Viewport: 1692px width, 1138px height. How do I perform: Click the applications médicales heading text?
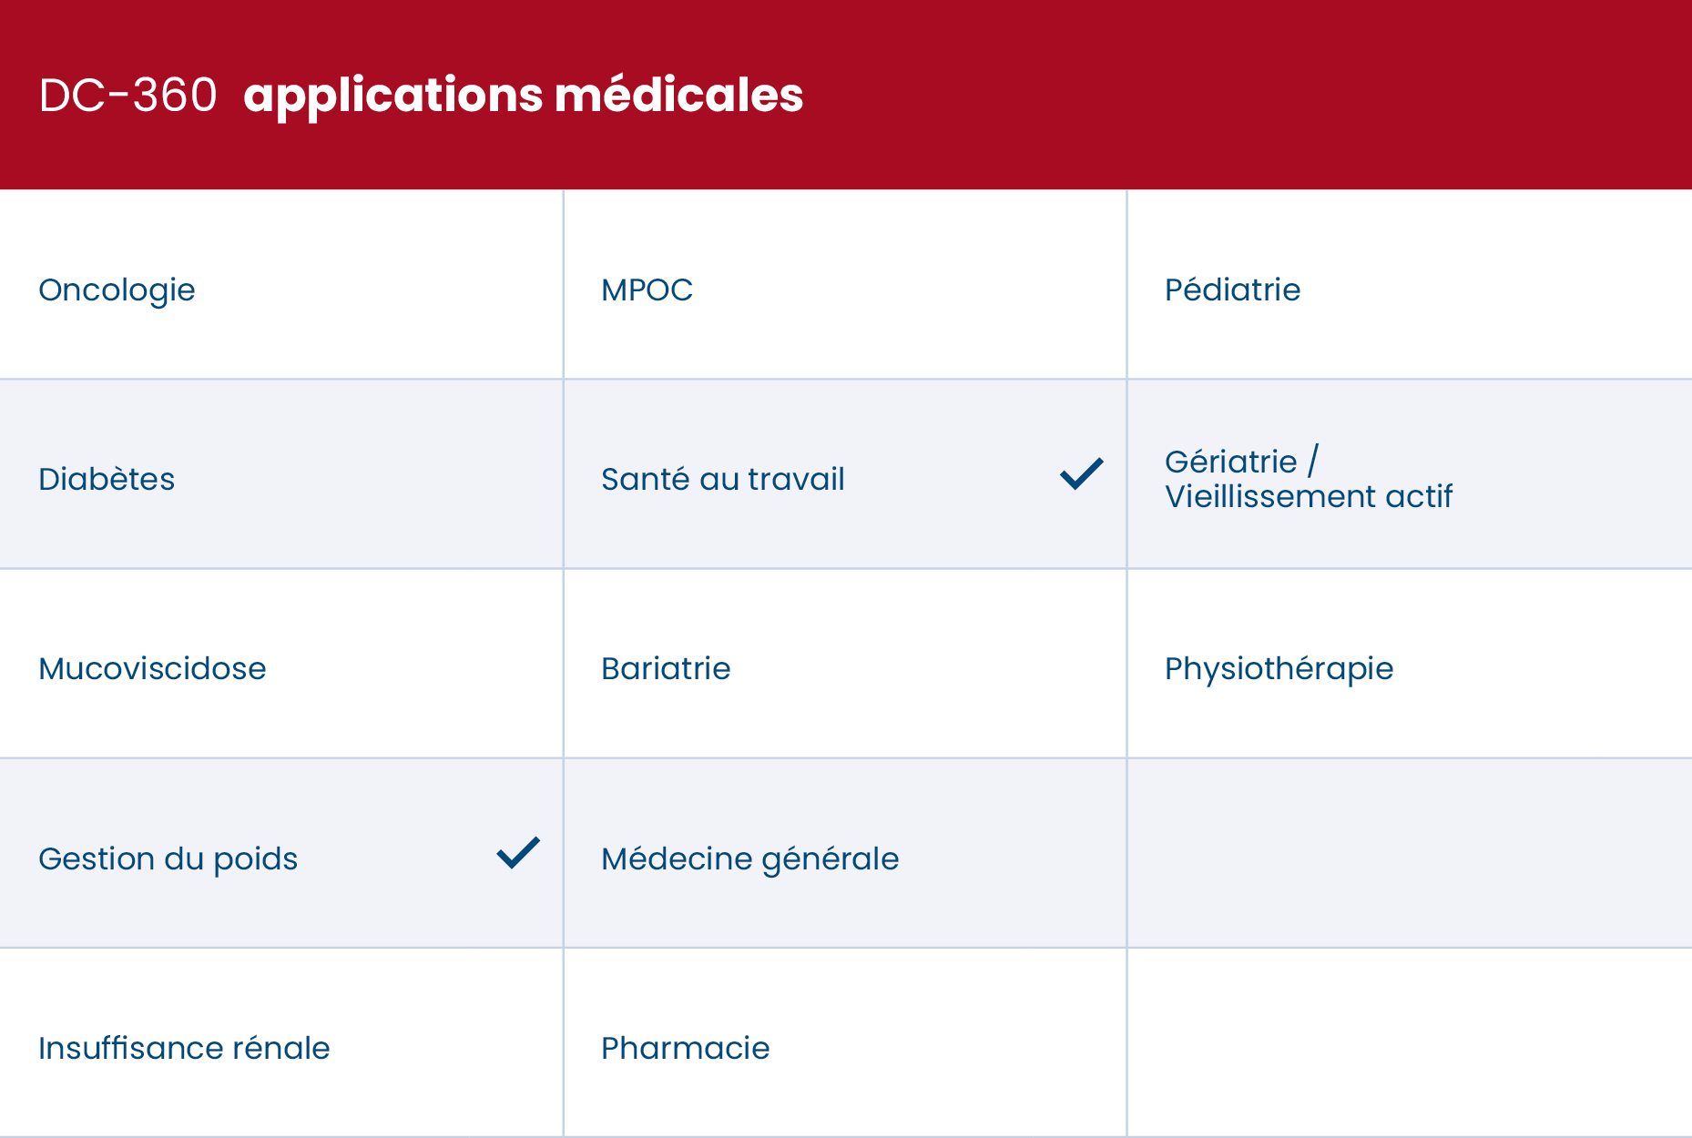click(x=523, y=95)
